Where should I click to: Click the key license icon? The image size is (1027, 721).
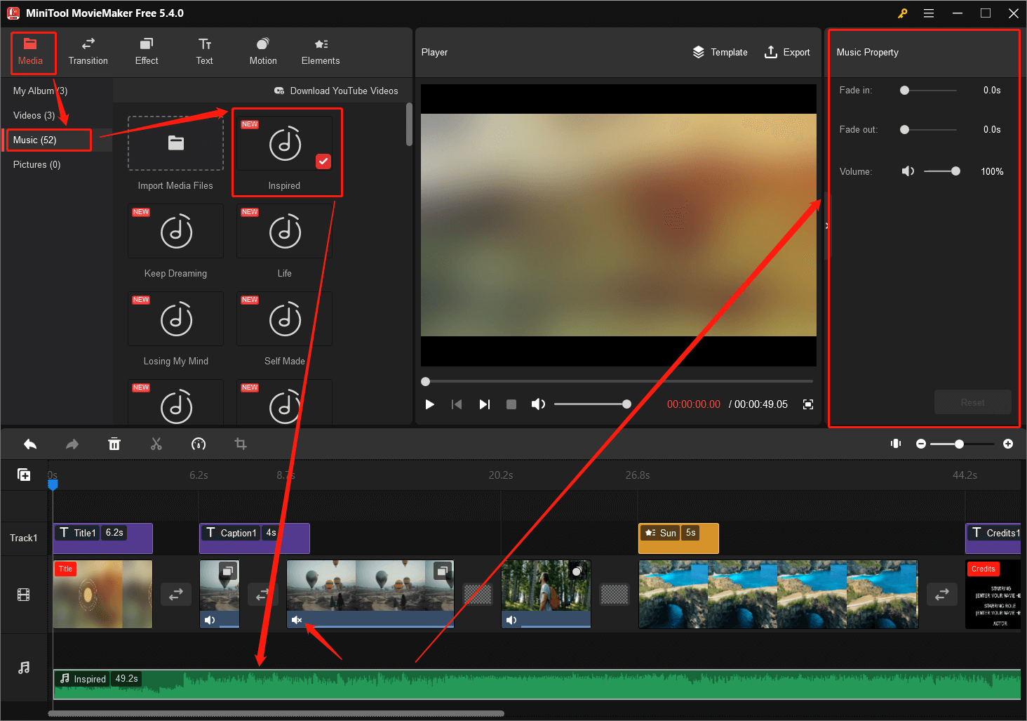902,13
